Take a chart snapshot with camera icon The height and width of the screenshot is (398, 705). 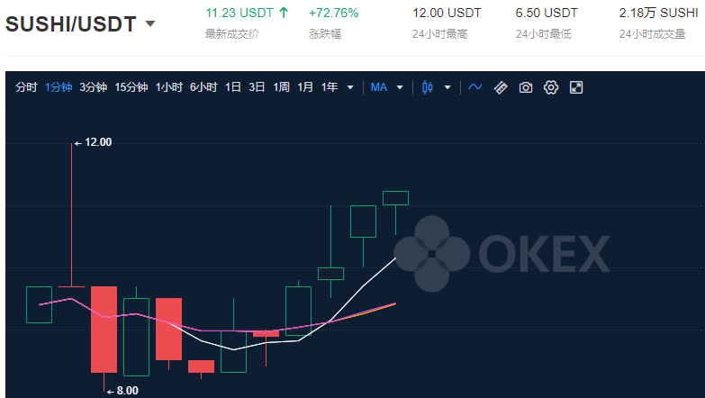[526, 87]
